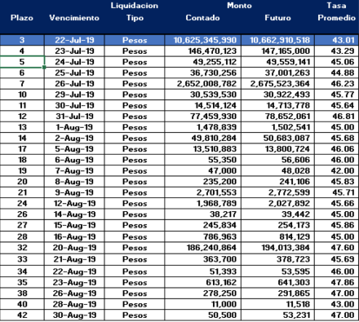Click the Futuro value 10,662,910,518
The image size is (359, 322).
click(277, 40)
